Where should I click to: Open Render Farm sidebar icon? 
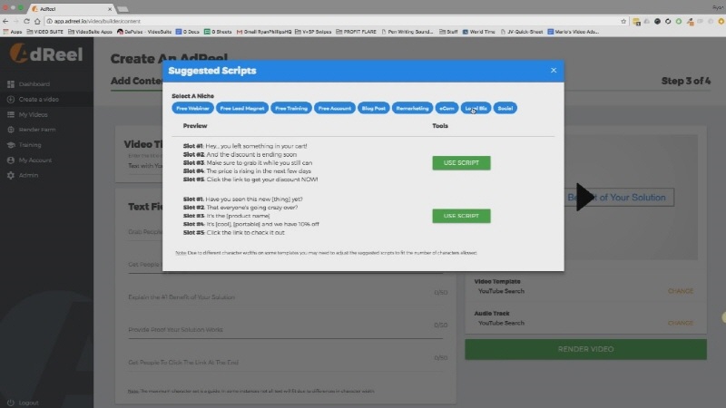click(11, 130)
